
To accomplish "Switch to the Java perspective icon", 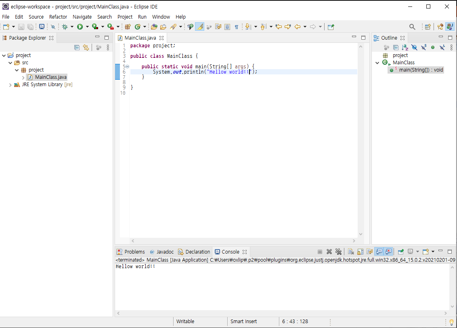I will (x=450, y=27).
